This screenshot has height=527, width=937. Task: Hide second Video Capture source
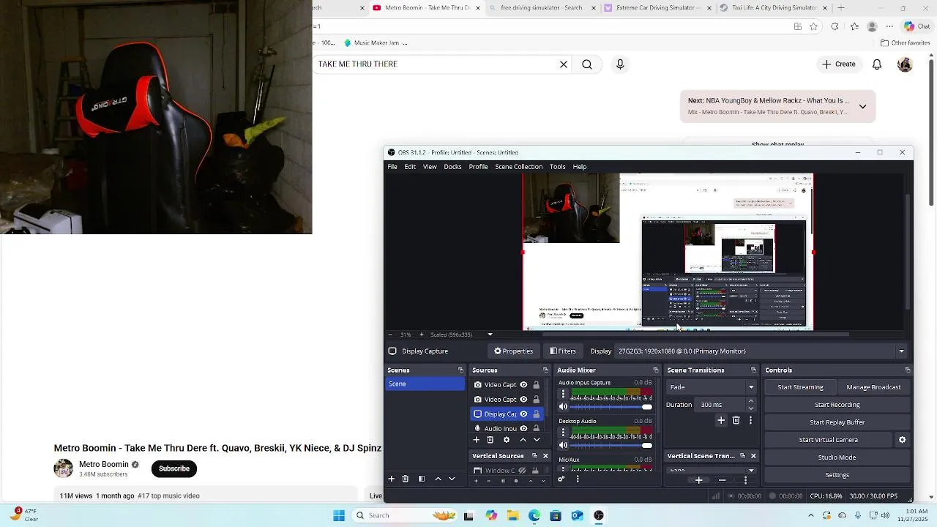pyautogui.click(x=523, y=400)
